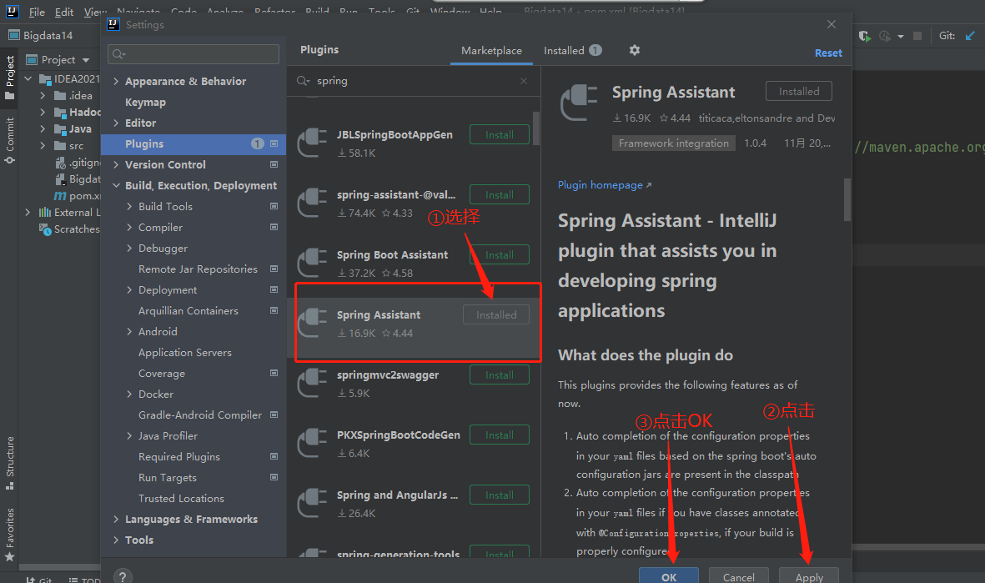The width and height of the screenshot is (985, 583).
Task: Collapse Build, Execution, Deployment node
Action: pyautogui.click(x=116, y=185)
